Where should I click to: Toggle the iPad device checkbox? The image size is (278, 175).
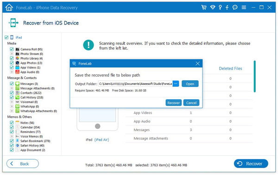click(6, 37)
